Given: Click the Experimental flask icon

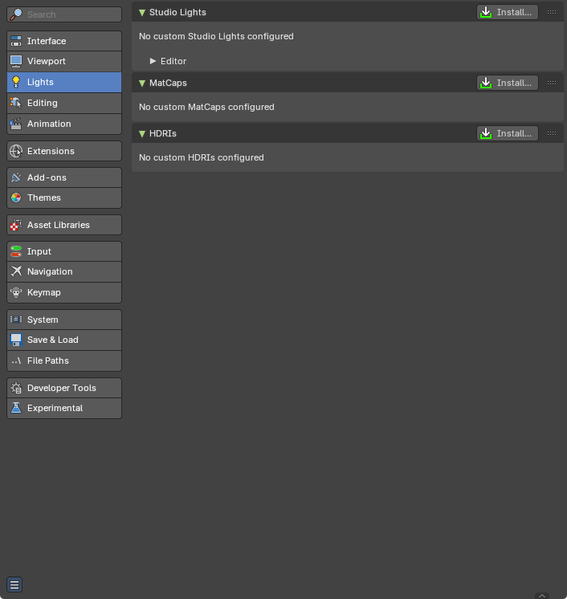Looking at the screenshot, I should tap(16, 408).
